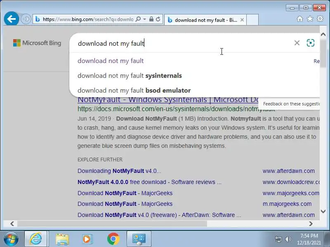Open the address bar dropdown arrow
Viewport: 330px width, 247px height.
point(145,19)
